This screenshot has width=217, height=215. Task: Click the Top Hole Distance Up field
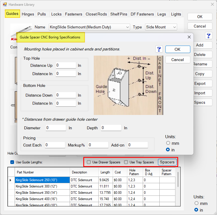[x=66, y=65]
